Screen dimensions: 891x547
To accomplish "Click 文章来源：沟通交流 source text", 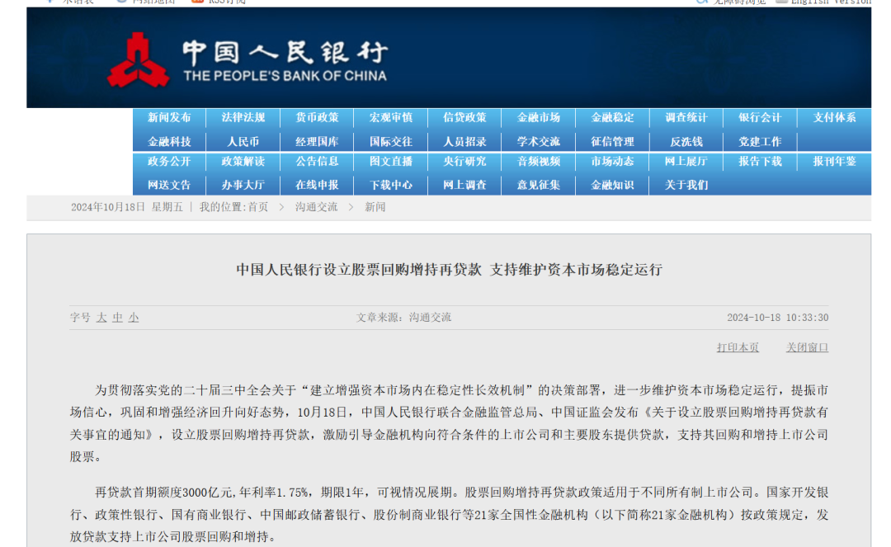I will (404, 318).
